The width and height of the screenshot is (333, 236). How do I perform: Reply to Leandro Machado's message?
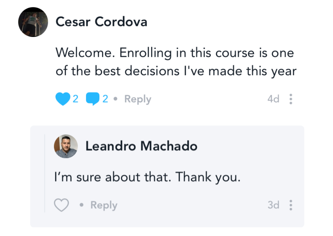[x=104, y=205]
